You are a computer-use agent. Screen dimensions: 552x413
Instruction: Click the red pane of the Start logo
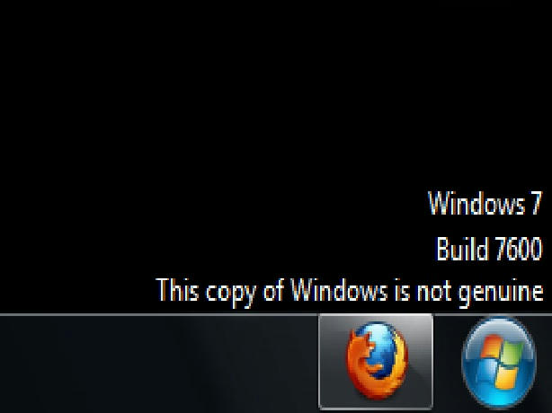pyautogui.click(x=491, y=347)
